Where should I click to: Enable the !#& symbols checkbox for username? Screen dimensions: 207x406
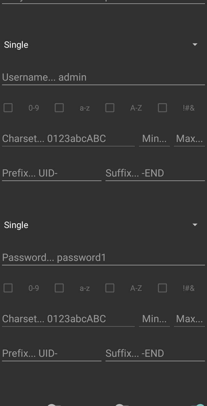(x=162, y=108)
